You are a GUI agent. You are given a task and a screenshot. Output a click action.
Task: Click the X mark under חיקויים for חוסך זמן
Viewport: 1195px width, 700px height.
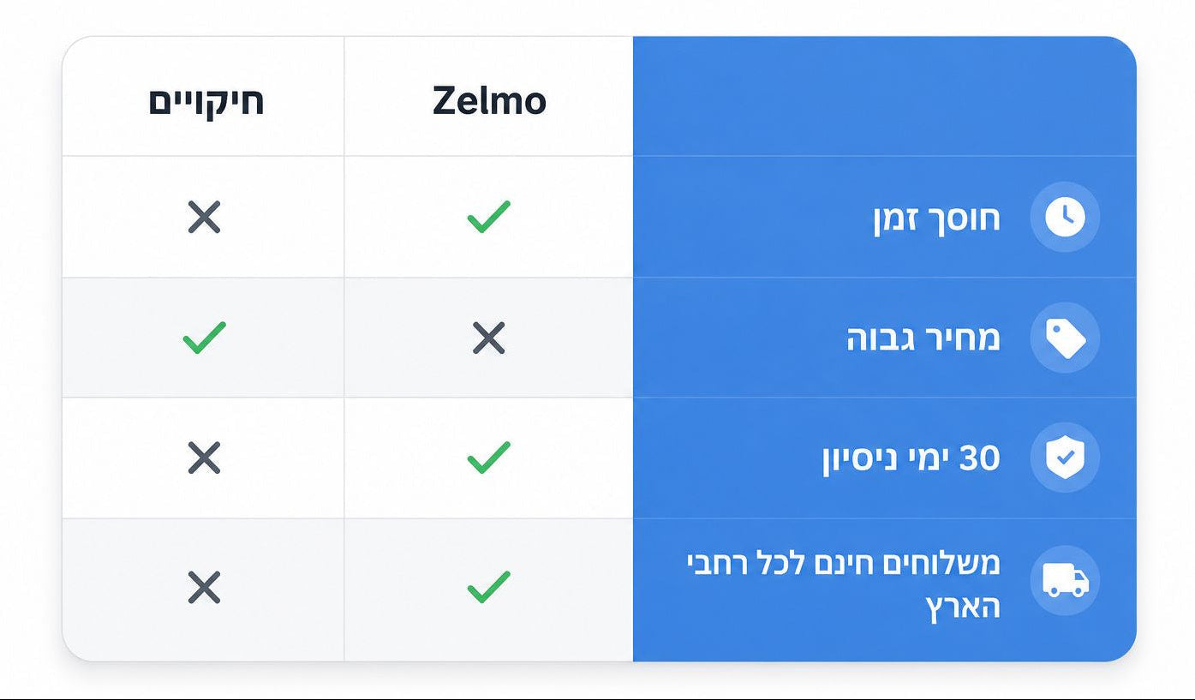coord(204,218)
